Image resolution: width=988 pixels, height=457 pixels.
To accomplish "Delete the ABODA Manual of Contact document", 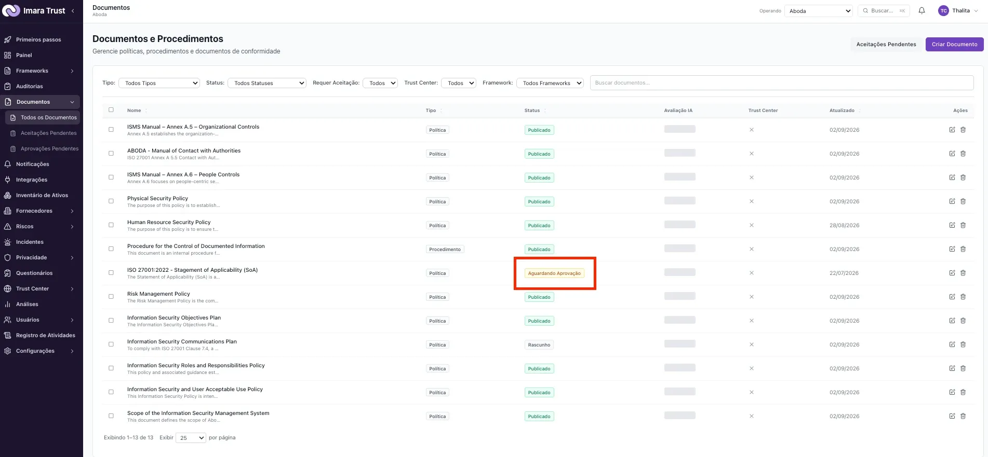I will tap(963, 154).
